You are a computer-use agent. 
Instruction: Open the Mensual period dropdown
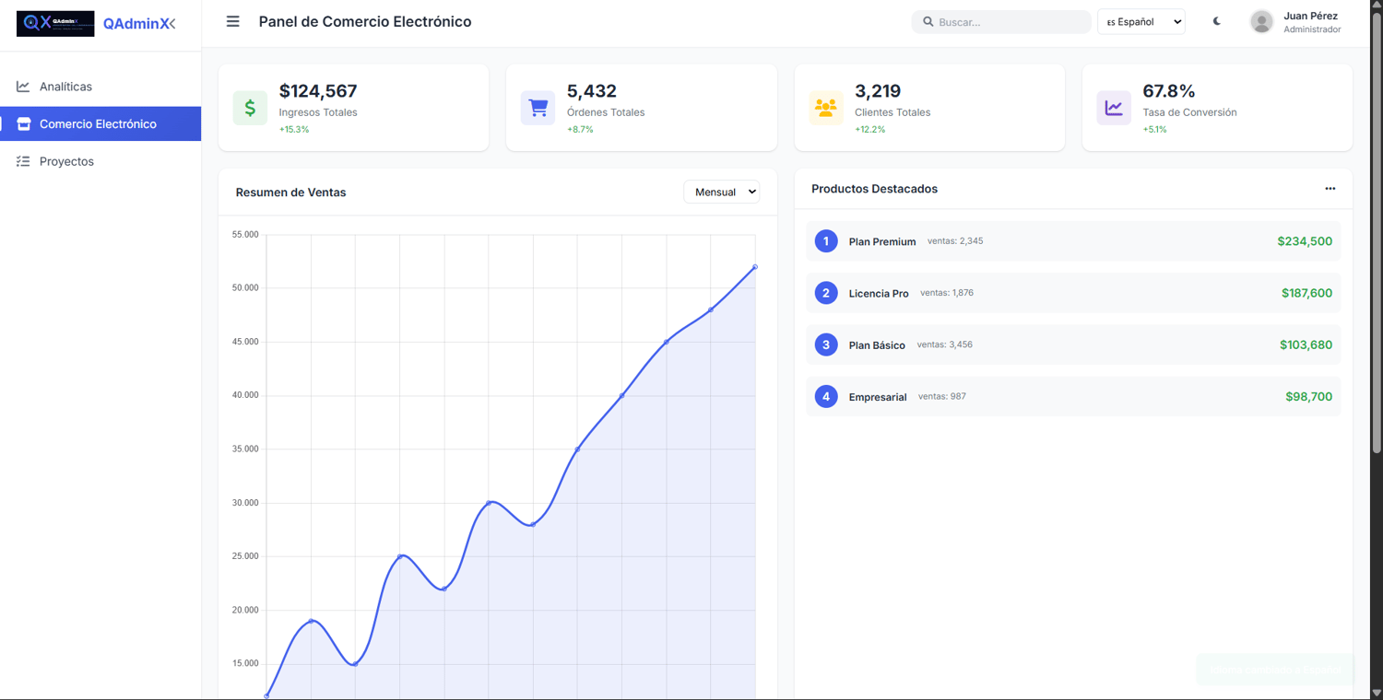click(722, 192)
